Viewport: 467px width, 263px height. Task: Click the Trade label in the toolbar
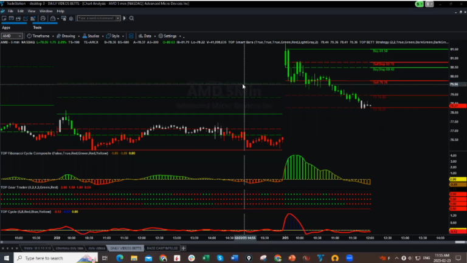36,27
